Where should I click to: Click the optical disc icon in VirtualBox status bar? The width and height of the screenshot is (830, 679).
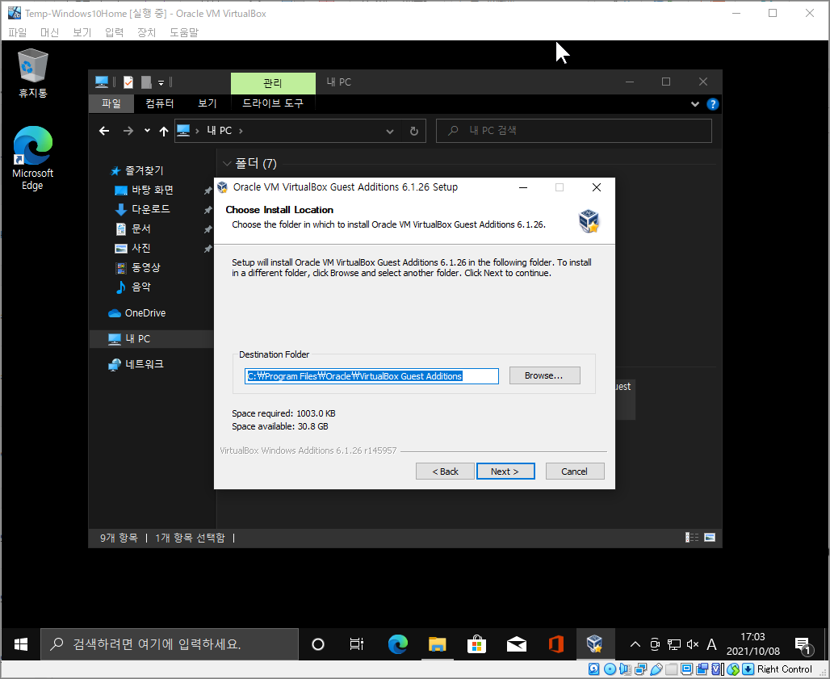point(610,669)
